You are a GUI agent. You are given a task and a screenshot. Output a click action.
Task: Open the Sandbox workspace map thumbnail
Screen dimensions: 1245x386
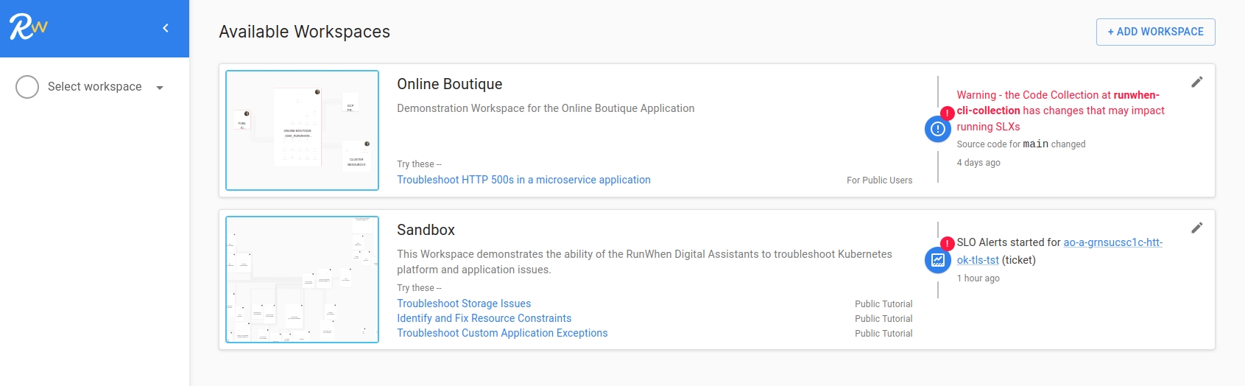(x=302, y=279)
